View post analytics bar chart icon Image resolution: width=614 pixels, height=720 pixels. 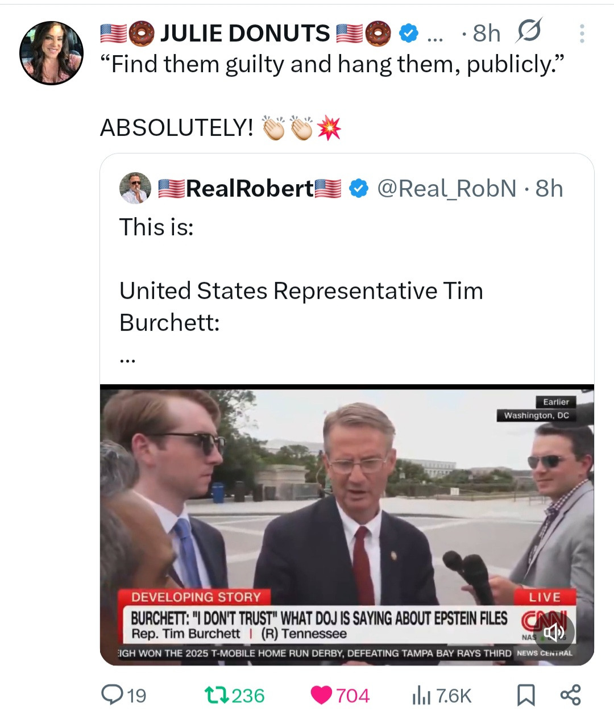tap(421, 694)
